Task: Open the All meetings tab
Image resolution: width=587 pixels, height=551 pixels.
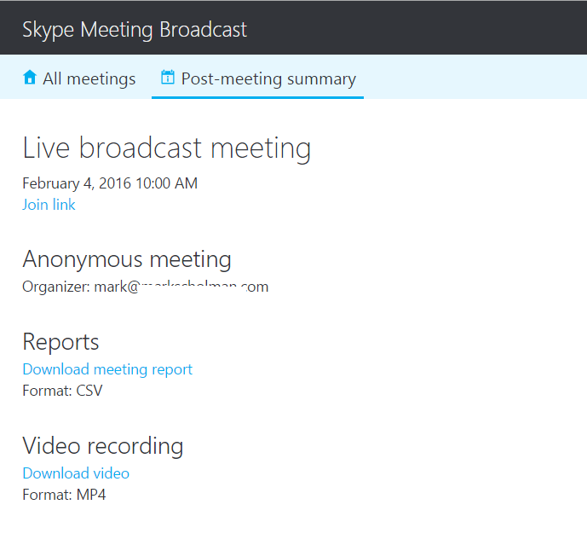Action: point(79,78)
